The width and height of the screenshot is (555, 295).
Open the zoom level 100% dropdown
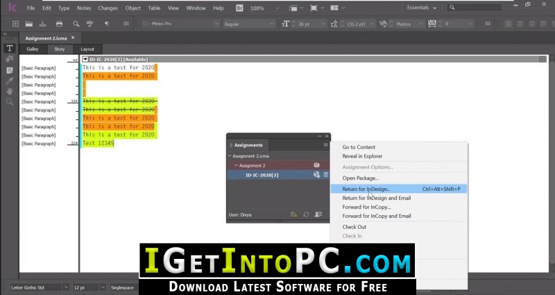(x=277, y=8)
